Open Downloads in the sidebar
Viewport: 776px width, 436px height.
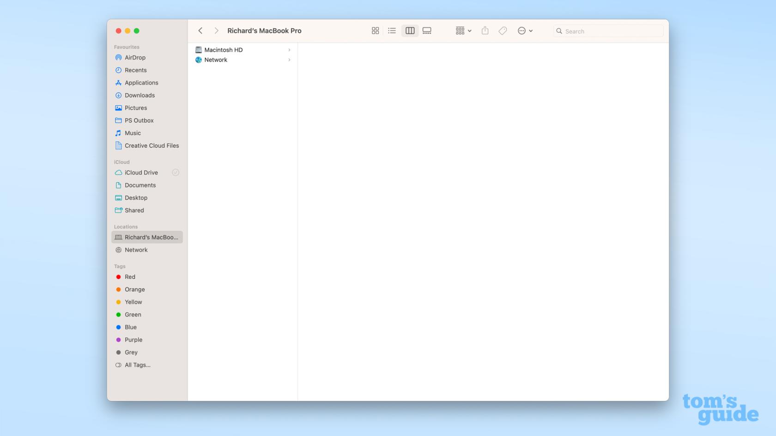(147, 95)
